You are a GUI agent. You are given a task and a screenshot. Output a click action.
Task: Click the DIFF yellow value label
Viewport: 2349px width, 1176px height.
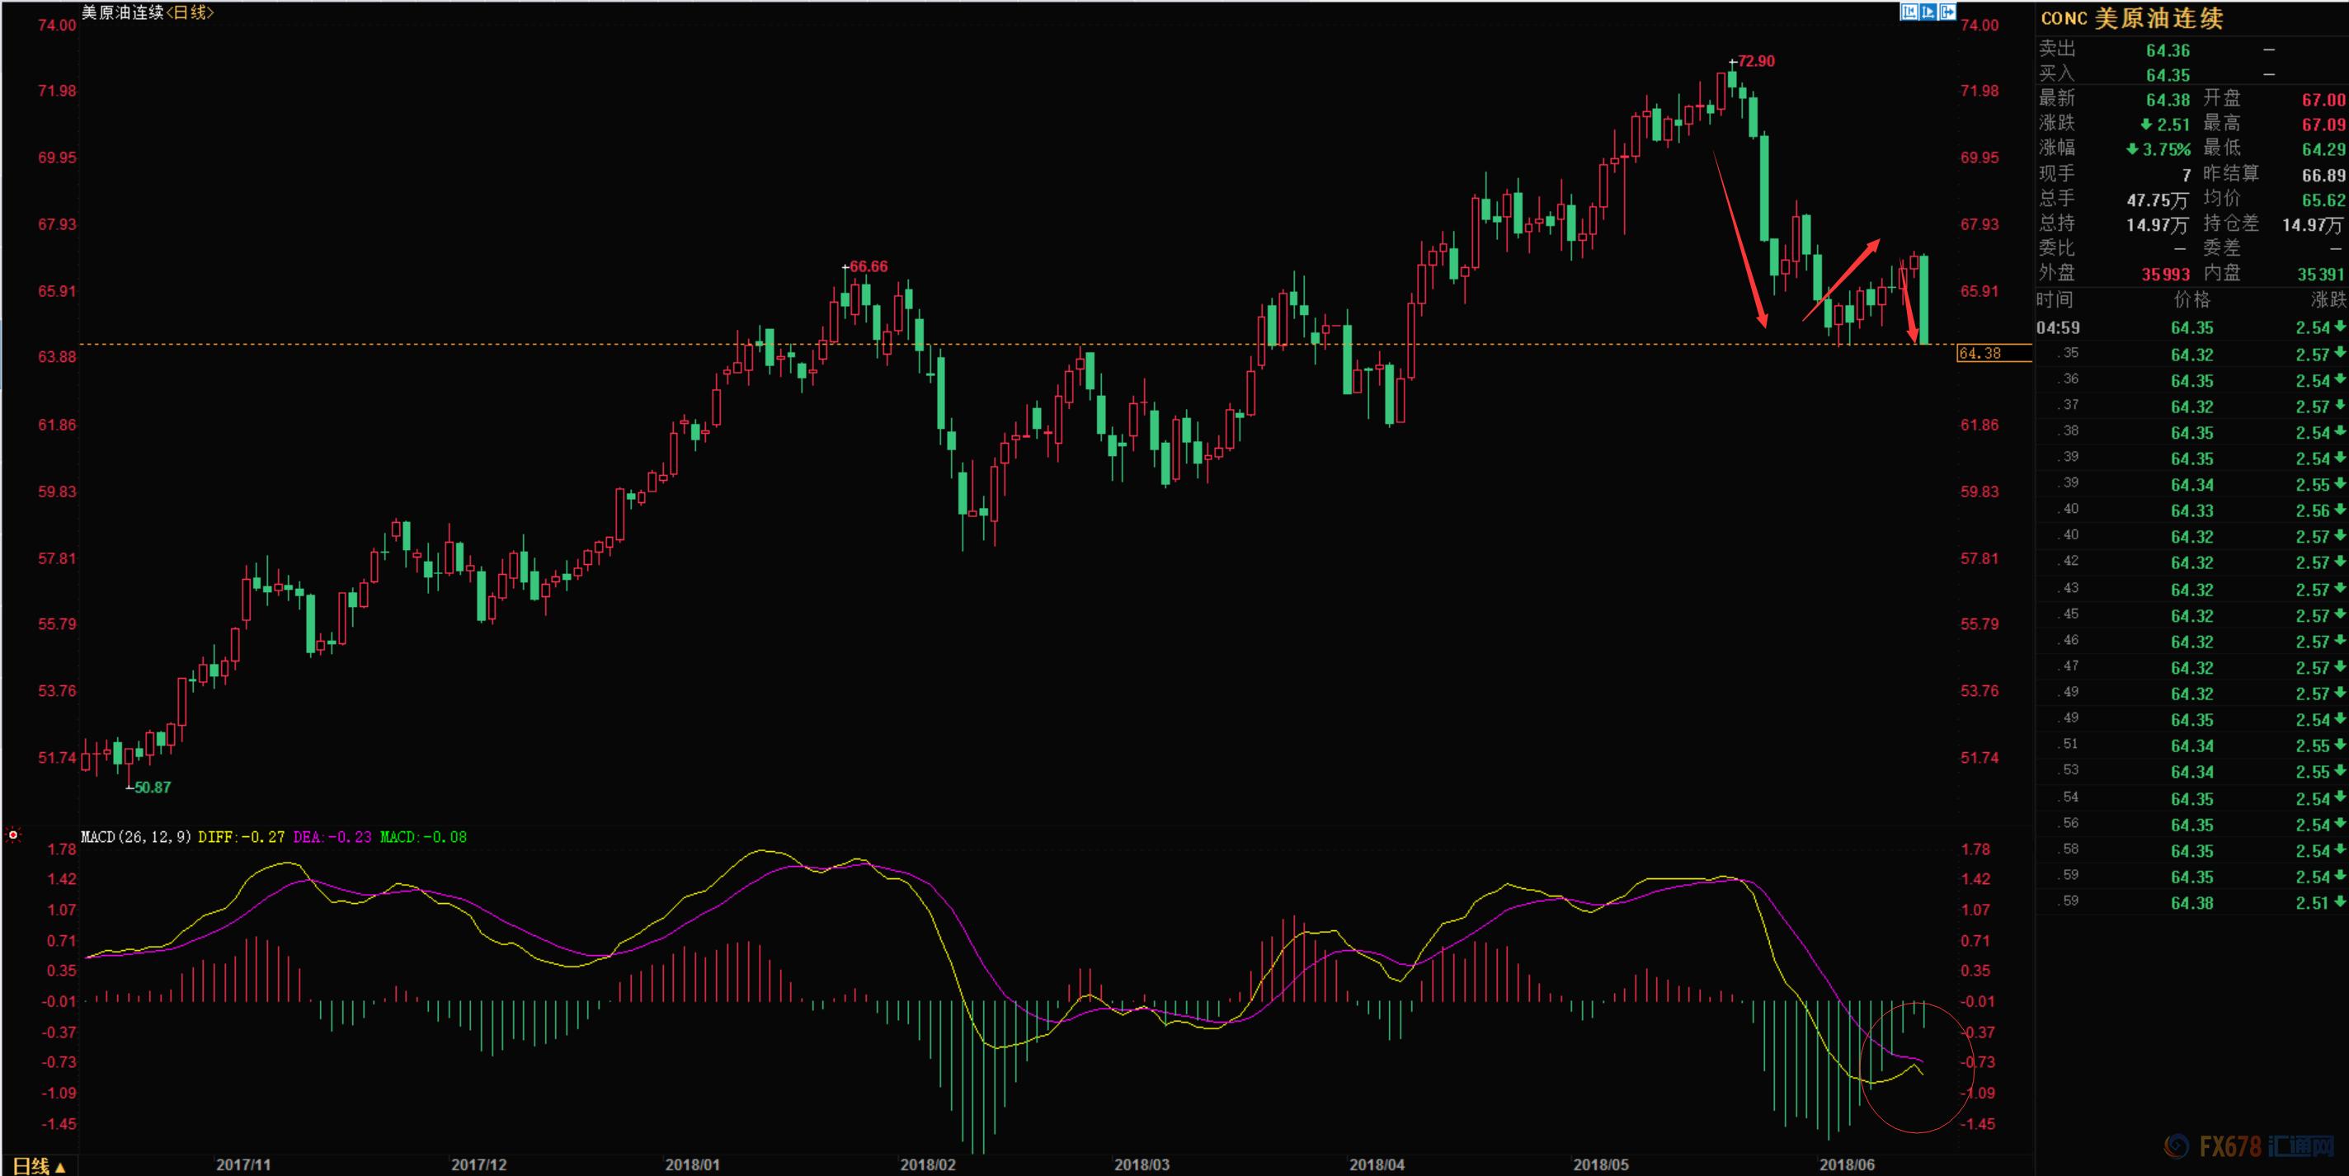[x=242, y=837]
